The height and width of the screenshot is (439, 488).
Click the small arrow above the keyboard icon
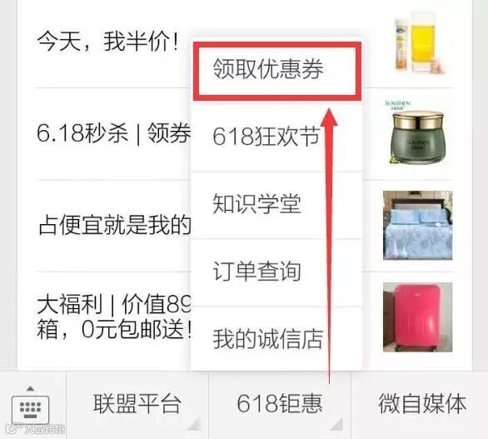(x=30, y=388)
